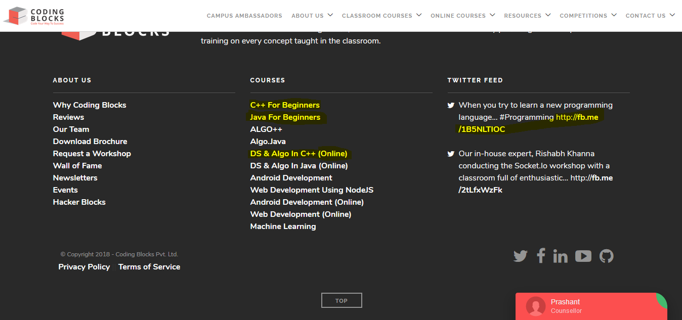
Task: Click the '© Copyright 2018 - Coding Blocks' text
Action: click(119, 254)
